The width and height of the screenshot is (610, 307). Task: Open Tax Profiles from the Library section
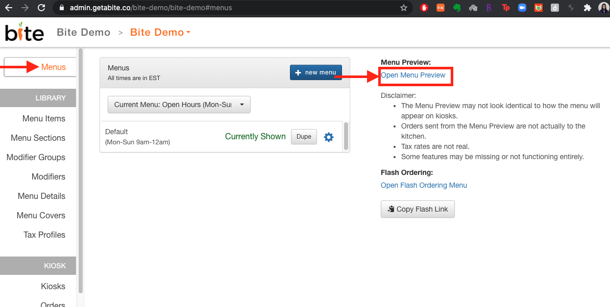pos(44,235)
